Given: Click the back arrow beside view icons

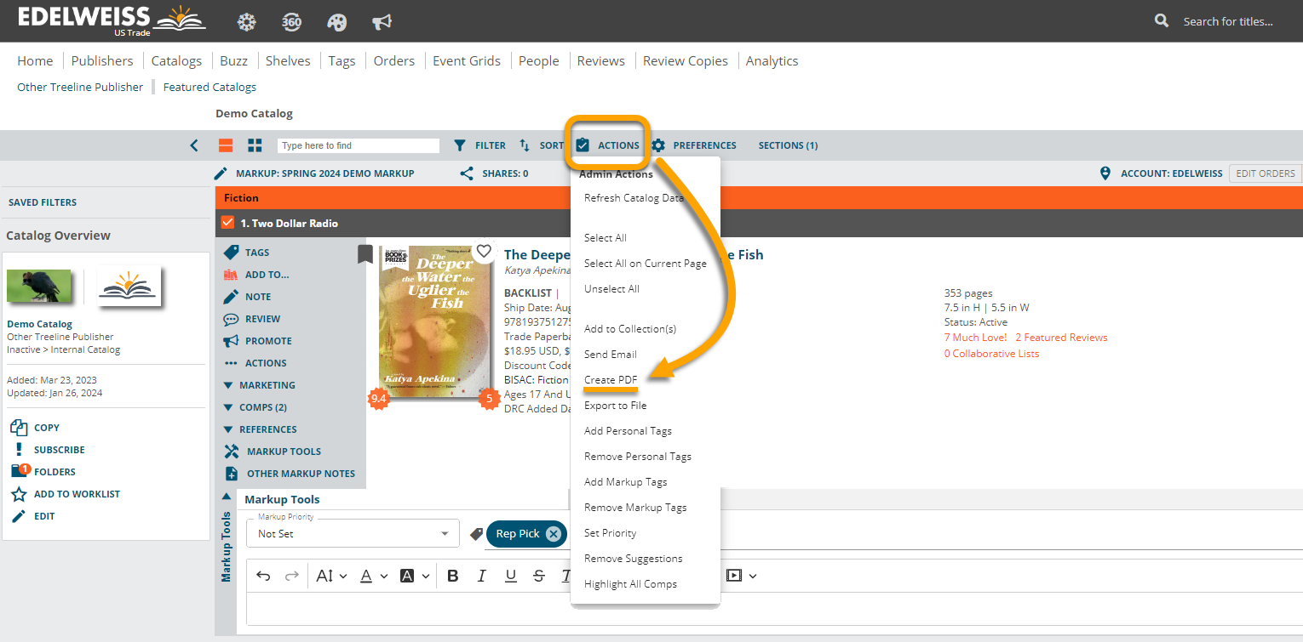Looking at the screenshot, I should pos(194,145).
